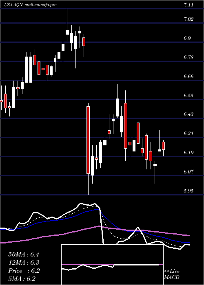Click the tall red gap-down candle body

[x=88, y=140]
